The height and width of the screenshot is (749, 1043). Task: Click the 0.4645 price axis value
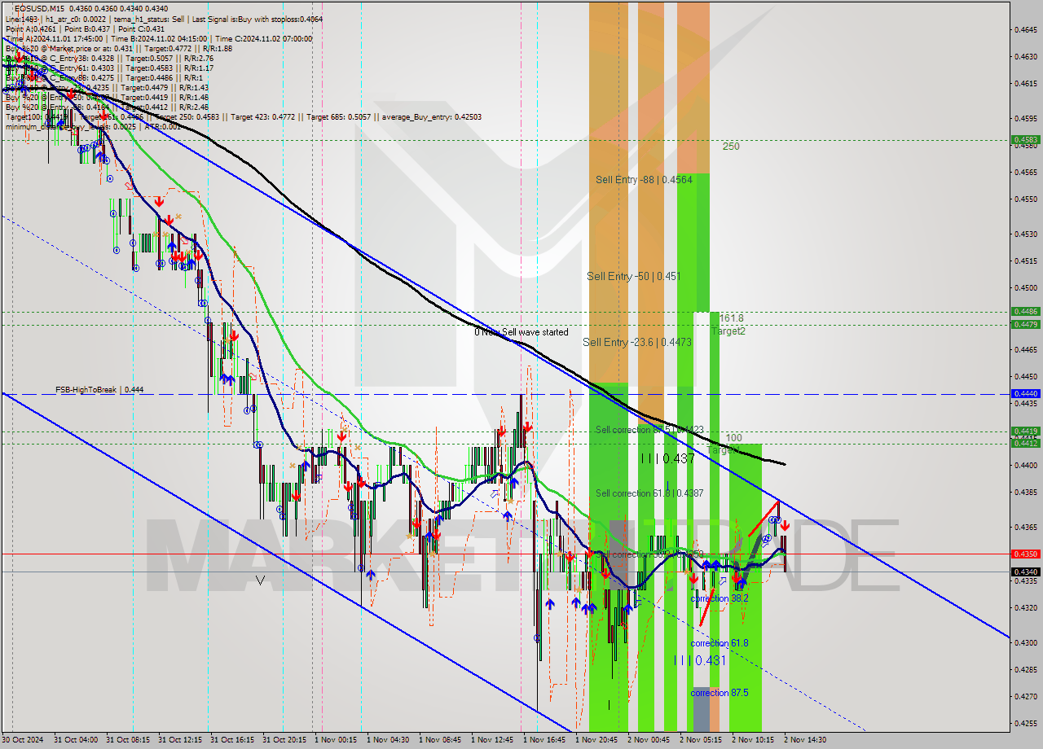[1025, 30]
